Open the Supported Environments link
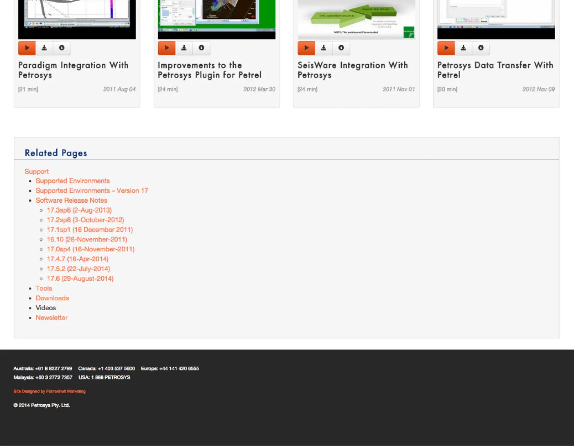This screenshot has height=446, width=574. click(73, 181)
